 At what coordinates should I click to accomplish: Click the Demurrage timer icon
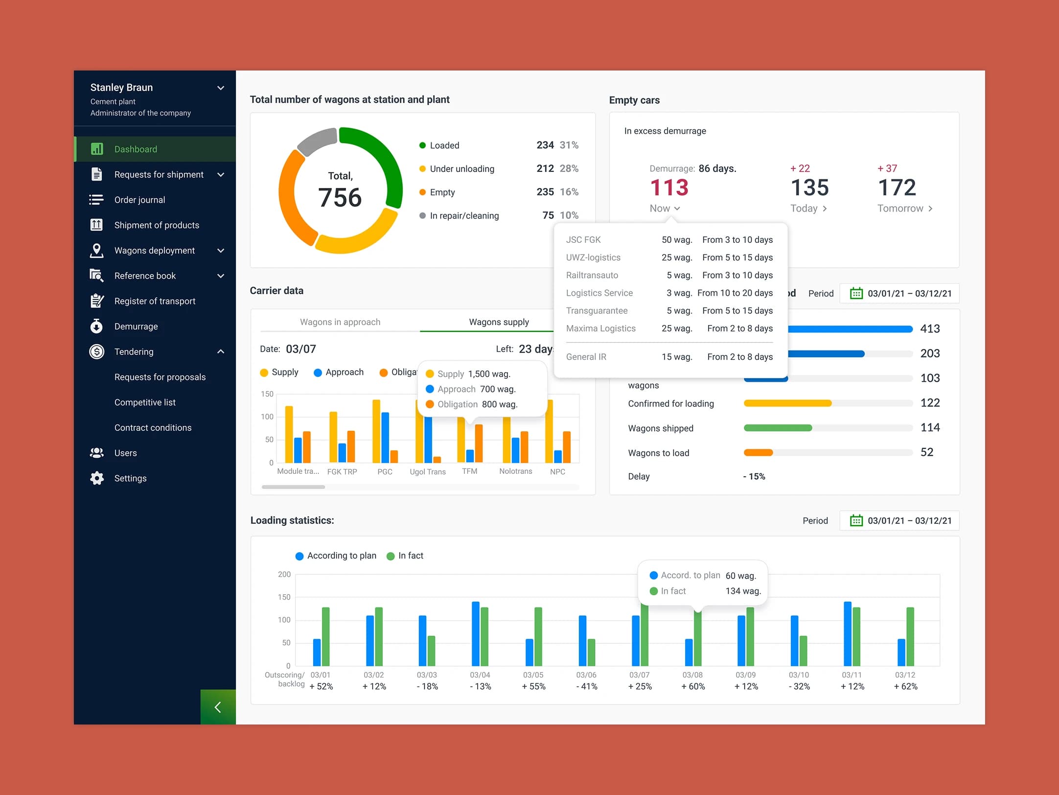[x=96, y=326]
